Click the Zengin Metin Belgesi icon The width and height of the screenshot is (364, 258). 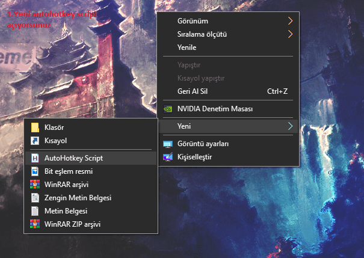35,198
